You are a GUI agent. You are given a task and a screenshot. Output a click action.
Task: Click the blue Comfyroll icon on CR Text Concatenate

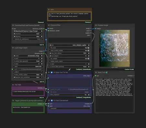click(52, 100)
